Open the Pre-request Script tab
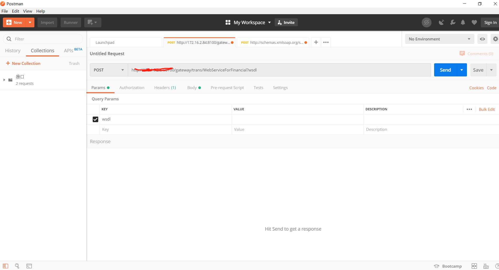This screenshot has height=270, width=499. pyautogui.click(x=227, y=87)
